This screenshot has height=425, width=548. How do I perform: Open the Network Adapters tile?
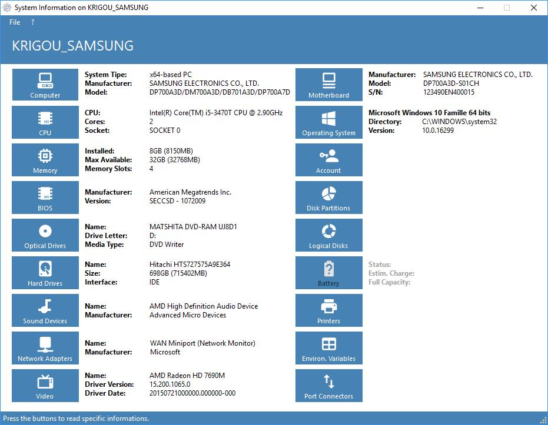point(45,348)
